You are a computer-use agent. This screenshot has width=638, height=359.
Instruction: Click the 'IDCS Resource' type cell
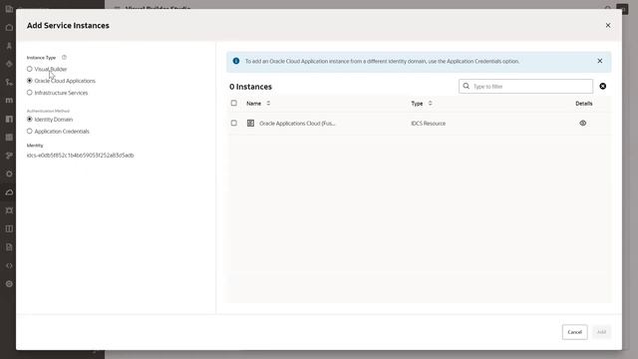428,124
